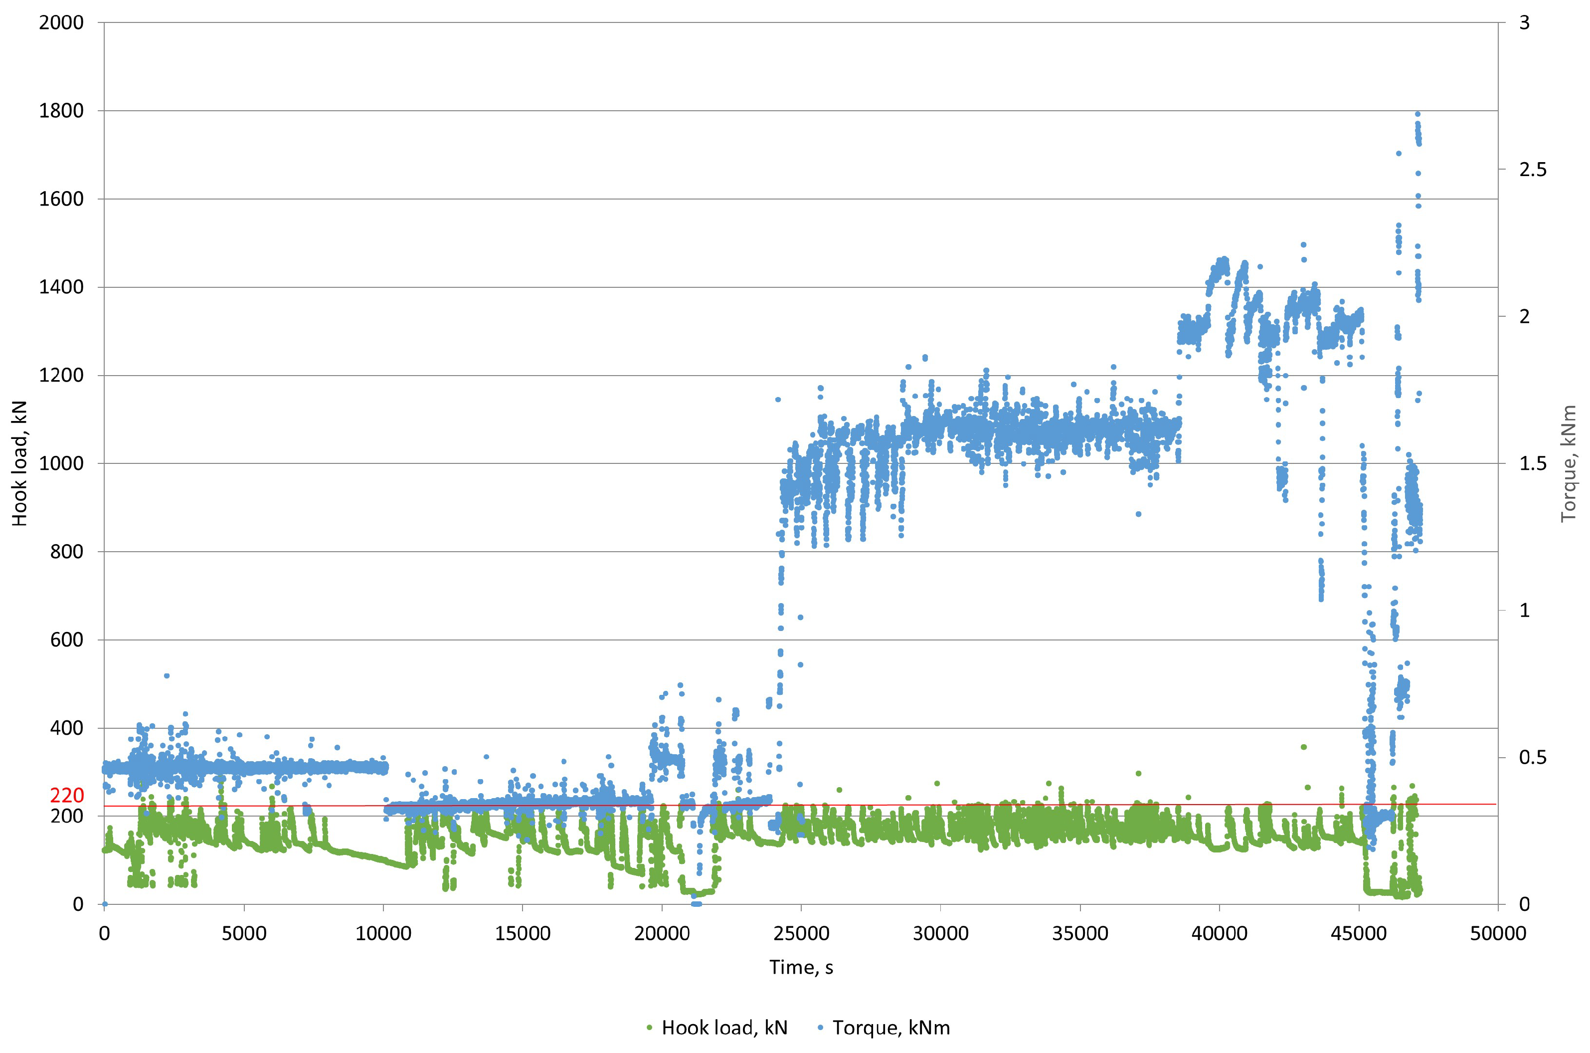Pick the "1.5" torque axis tick label
Viewport: 1590px width, 1053px height.
pos(1533,463)
